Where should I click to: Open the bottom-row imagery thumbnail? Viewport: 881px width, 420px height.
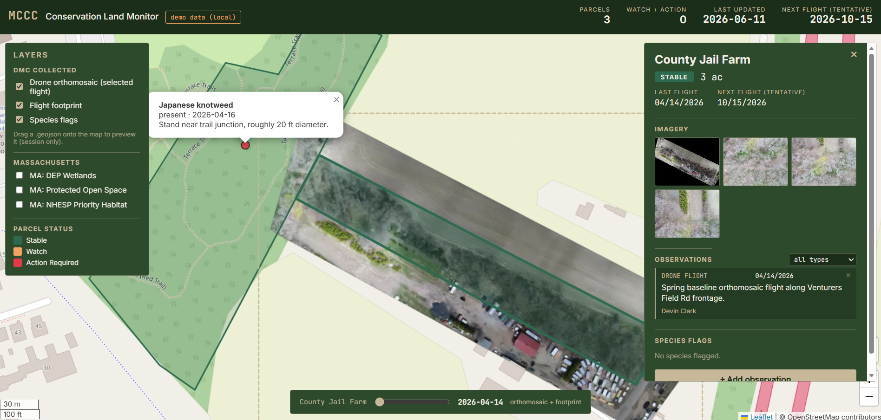pos(687,213)
